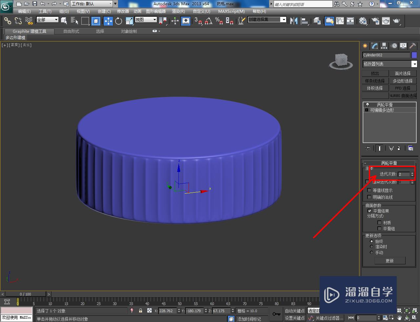Viewport: 420px width, 322px height.
Task: Click the 挤出 modifier button
Action: [x=375, y=73]
